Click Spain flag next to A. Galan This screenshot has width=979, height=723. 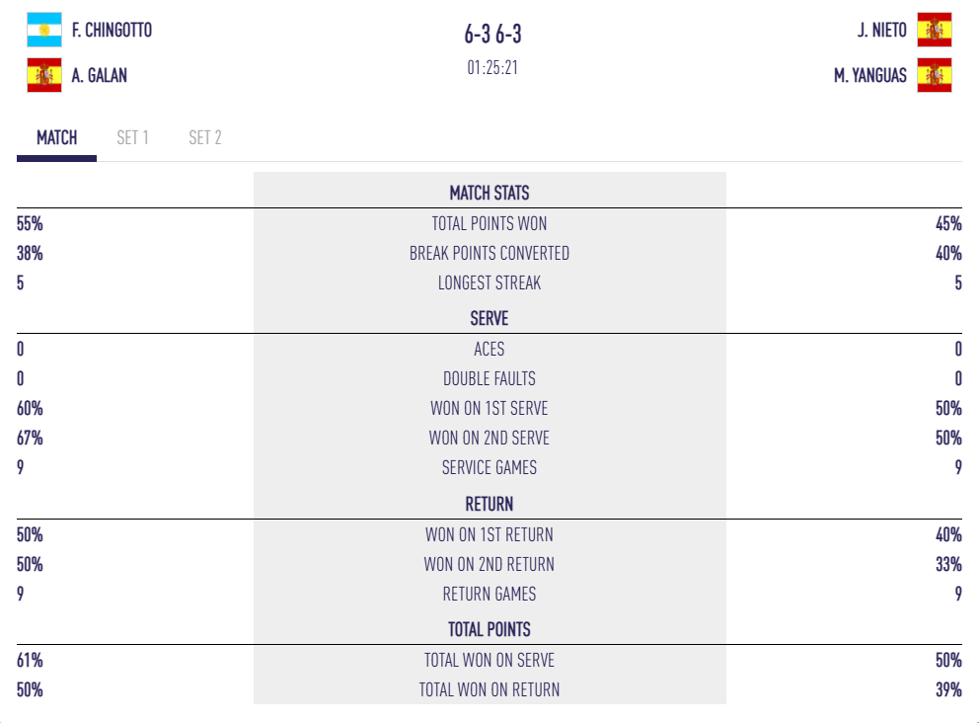(x=44, y=75)
